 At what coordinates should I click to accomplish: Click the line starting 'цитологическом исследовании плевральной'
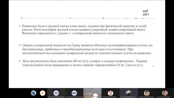click(x=87, y=53)
